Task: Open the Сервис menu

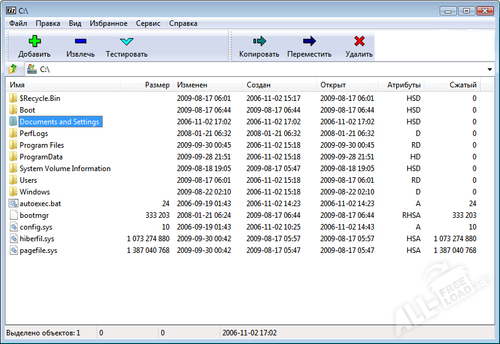Action: (148, 23)
